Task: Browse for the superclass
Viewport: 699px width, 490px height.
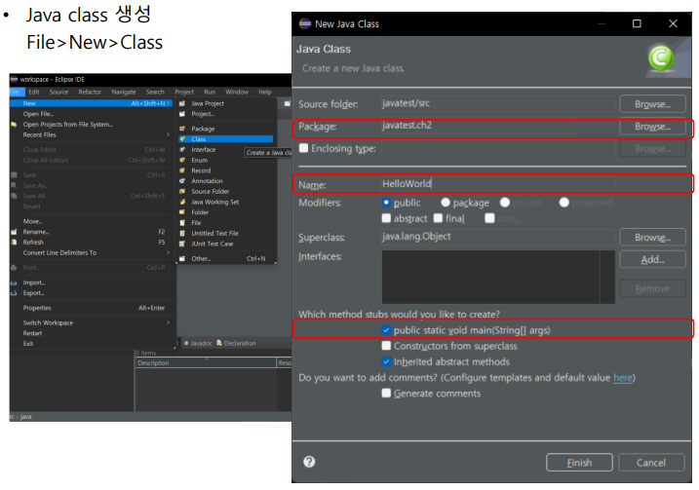Action: (652, 237)
